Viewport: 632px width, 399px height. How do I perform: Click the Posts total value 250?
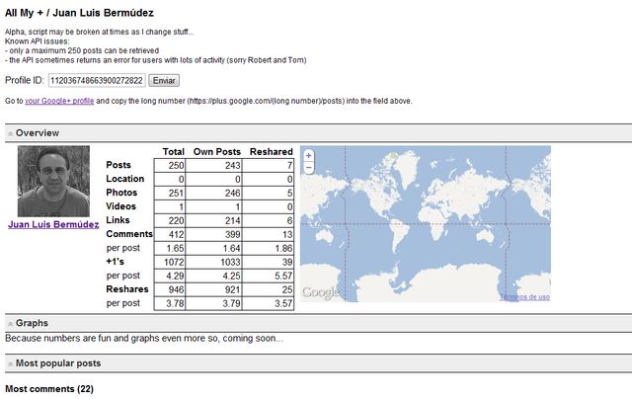coord(176,166)
